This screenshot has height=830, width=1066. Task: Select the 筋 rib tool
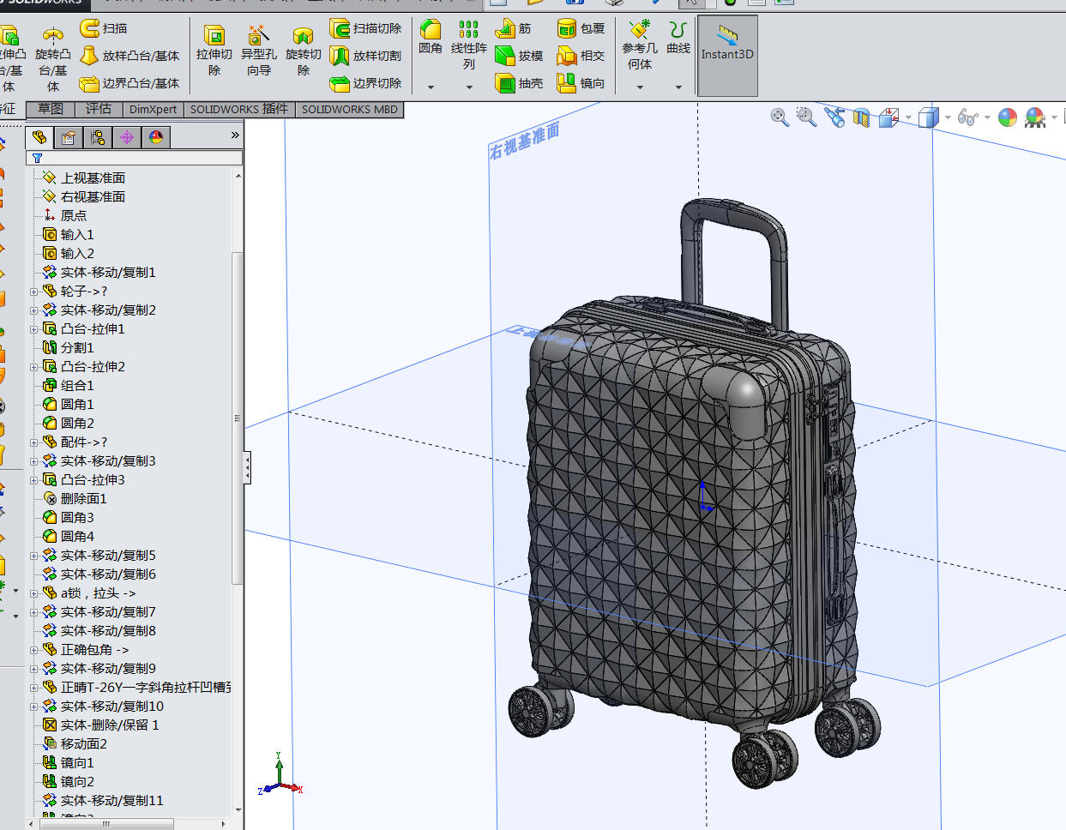[514, 28]
